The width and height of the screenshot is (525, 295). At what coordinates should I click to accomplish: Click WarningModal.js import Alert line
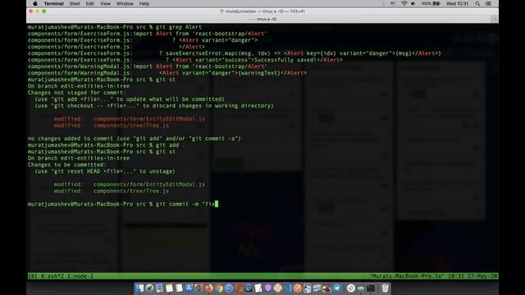click(148, 66)
